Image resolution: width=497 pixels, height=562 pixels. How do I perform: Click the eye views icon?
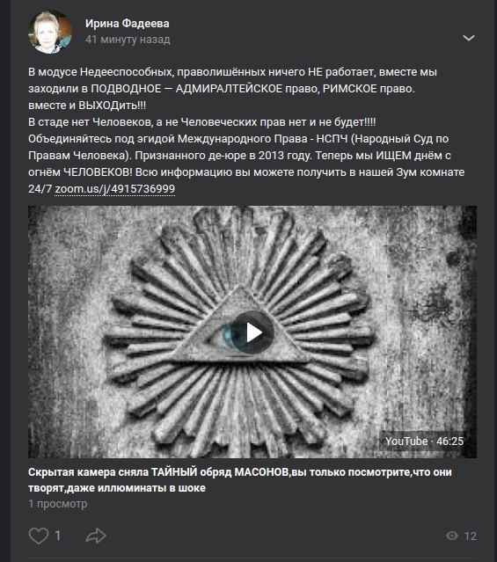point(452,536)
